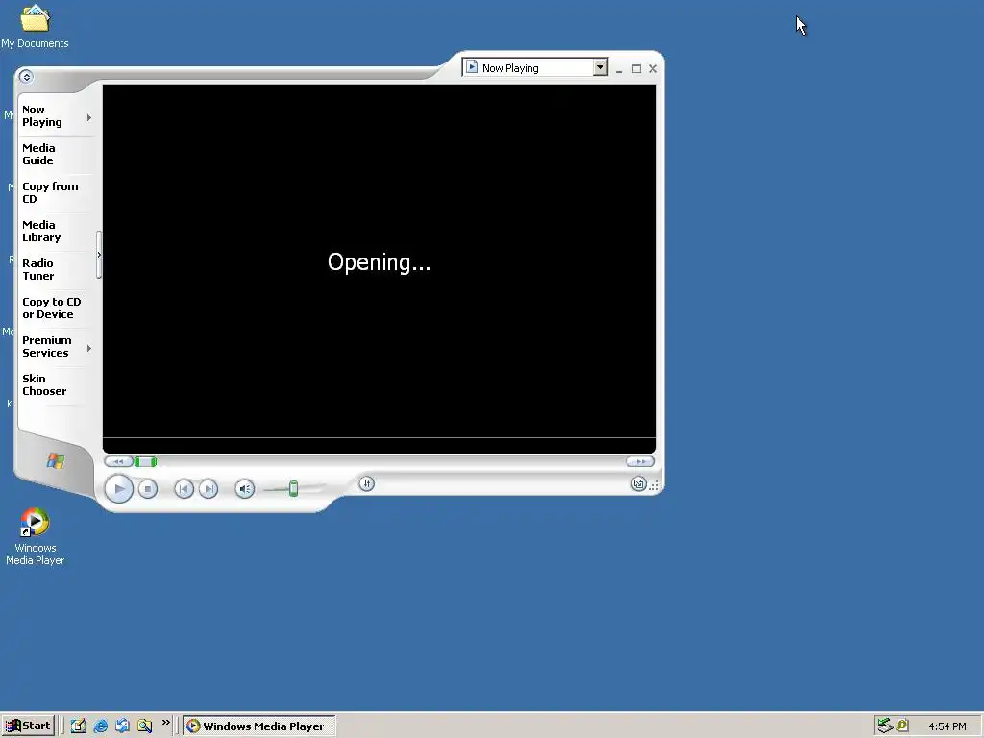
Task: Skip to the next track
Action: point(209,489)
